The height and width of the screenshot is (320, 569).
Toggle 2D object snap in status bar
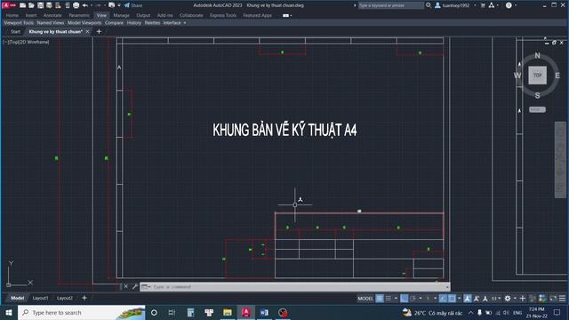click(x=452, y=299)
